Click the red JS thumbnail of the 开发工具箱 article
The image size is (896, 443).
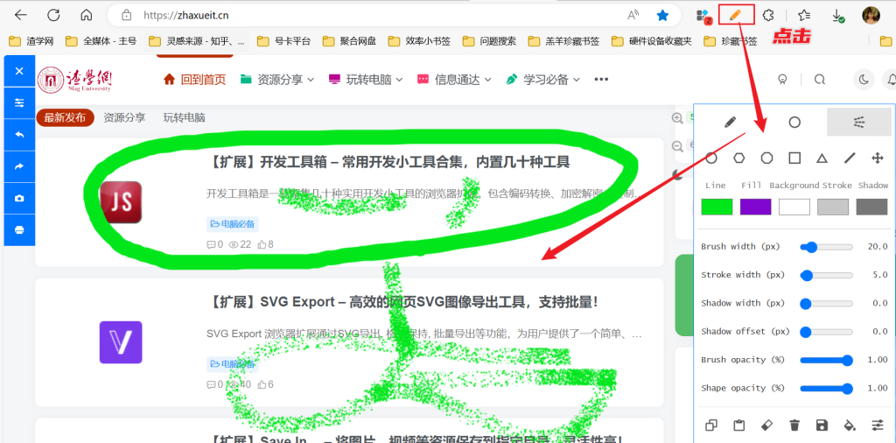pos(121,201)
